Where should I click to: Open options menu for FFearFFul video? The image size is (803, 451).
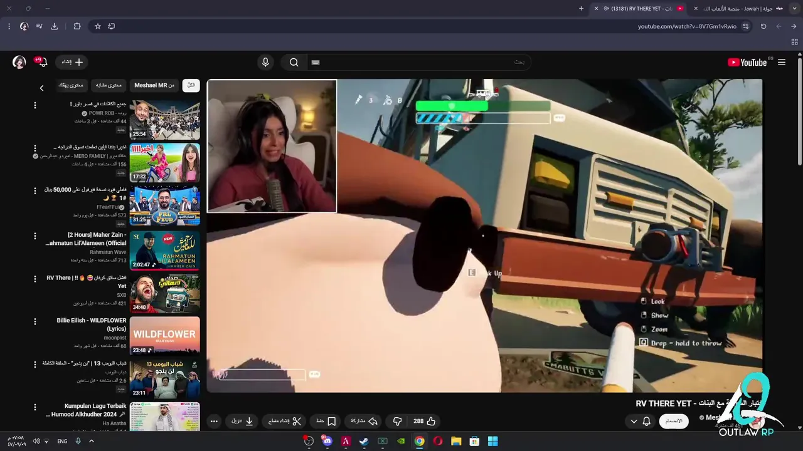pos(35,190)
